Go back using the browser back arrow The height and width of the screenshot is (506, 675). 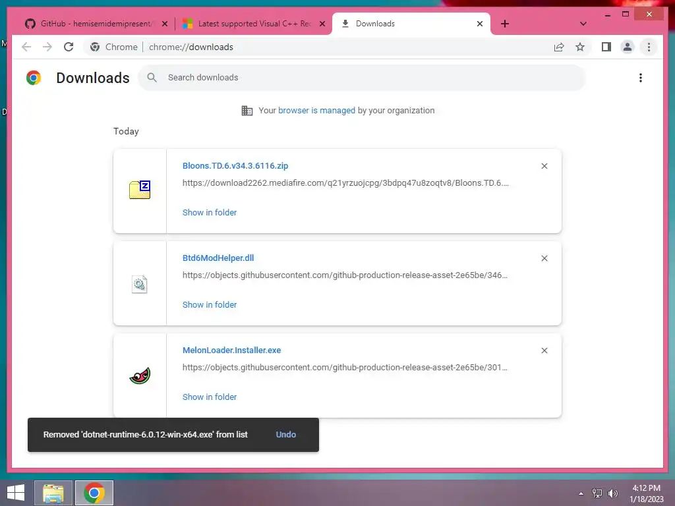(26, 47)
